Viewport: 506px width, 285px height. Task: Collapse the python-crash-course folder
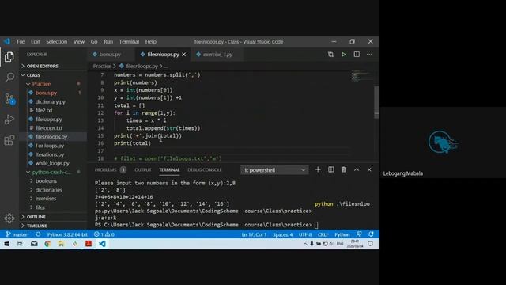(x=53, y=172)
